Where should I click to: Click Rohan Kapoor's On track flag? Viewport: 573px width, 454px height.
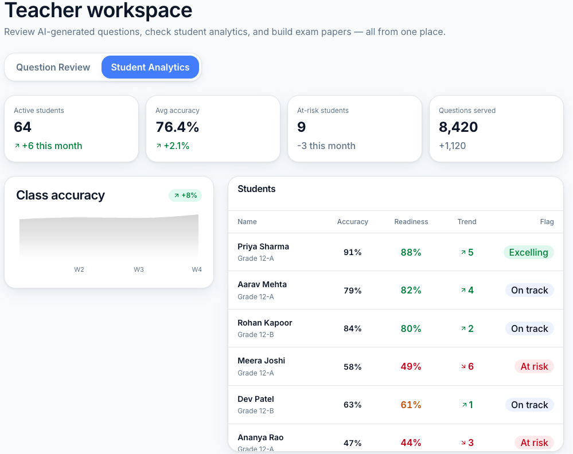point(529,328)
